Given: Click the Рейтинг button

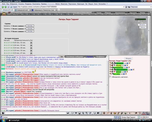Looking at the screenshot, I should 143,27.
